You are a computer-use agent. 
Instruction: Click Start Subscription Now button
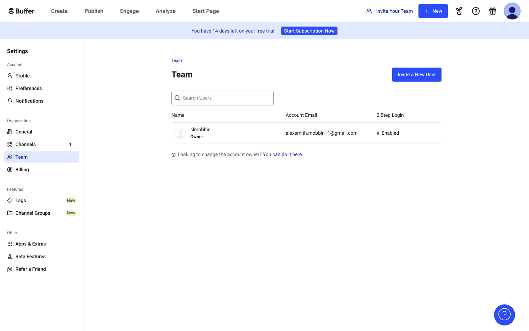[x=309, y=31]
